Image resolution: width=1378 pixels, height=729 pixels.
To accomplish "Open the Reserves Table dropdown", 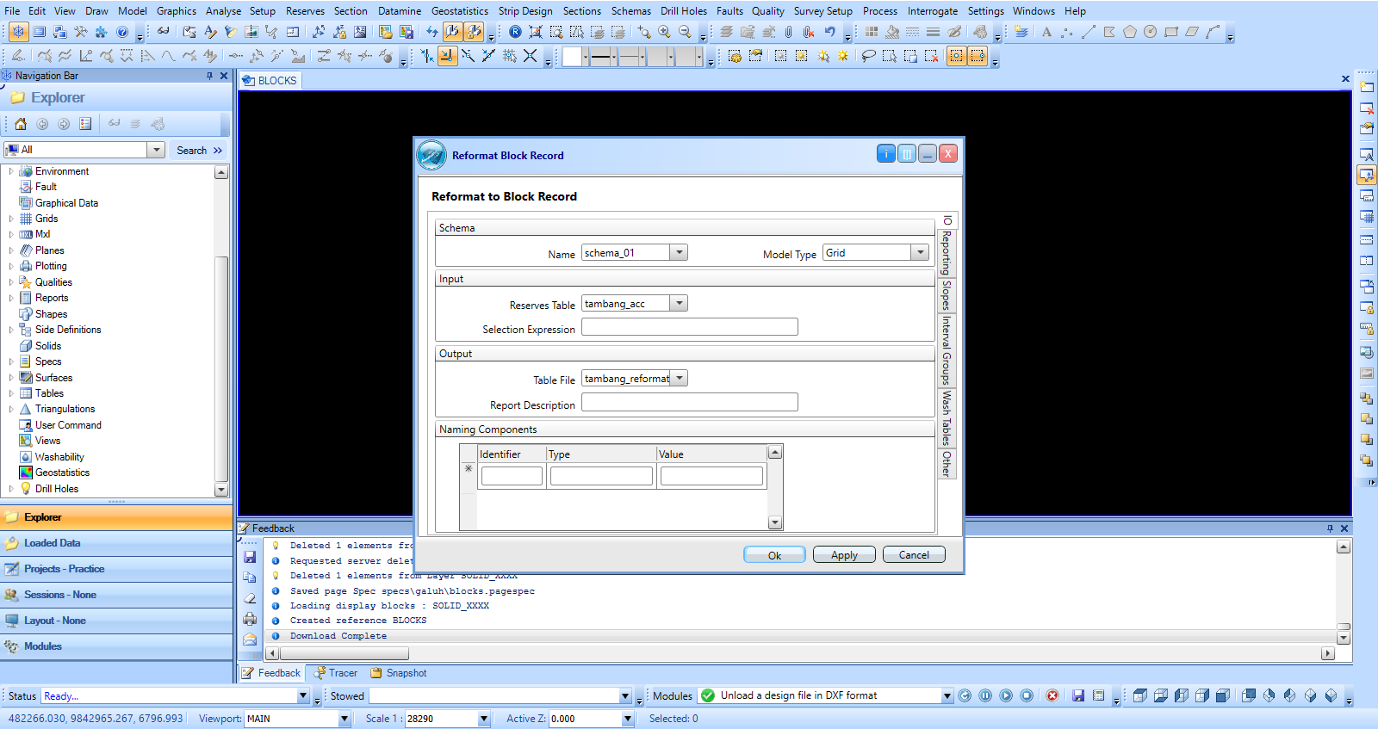I will pyautogui.click(x=680, y=303).
